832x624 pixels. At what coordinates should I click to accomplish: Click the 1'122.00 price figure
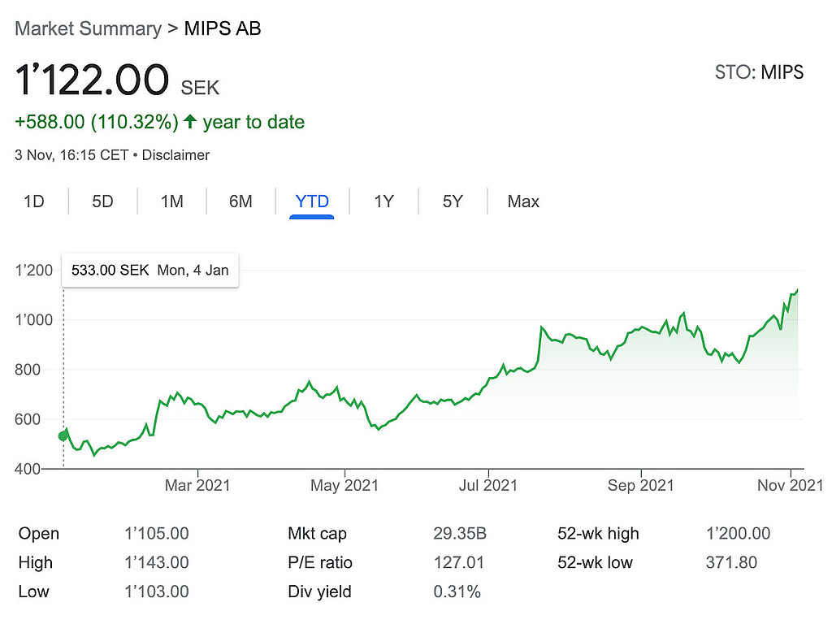pos(92,80)
